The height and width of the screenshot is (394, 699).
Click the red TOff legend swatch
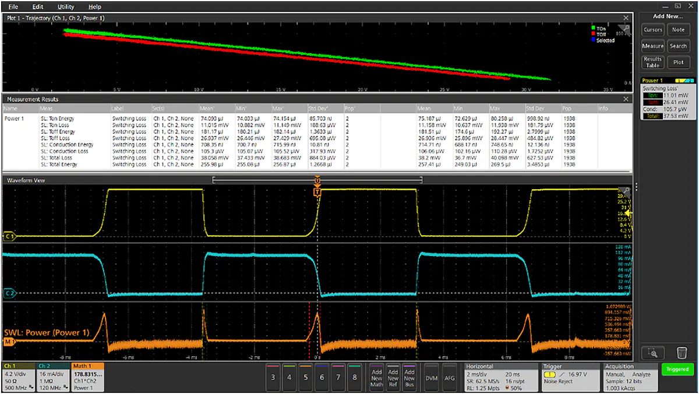pos(593,34)
